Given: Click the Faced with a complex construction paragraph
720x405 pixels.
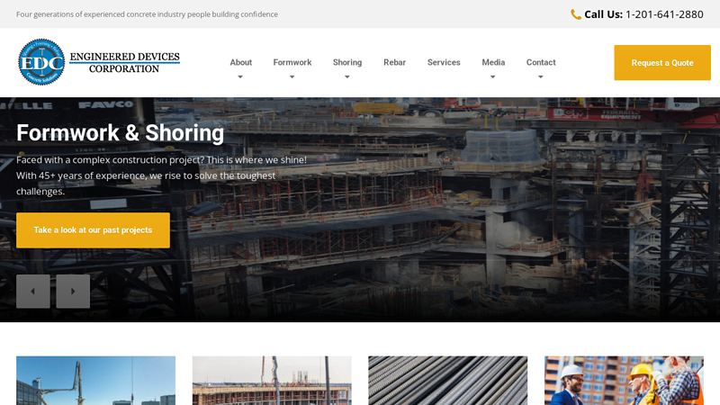Looking at the screenshot, I should (161, 175).
